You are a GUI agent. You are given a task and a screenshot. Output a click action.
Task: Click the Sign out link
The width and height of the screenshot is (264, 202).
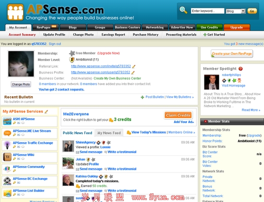[x=55, y=44]
